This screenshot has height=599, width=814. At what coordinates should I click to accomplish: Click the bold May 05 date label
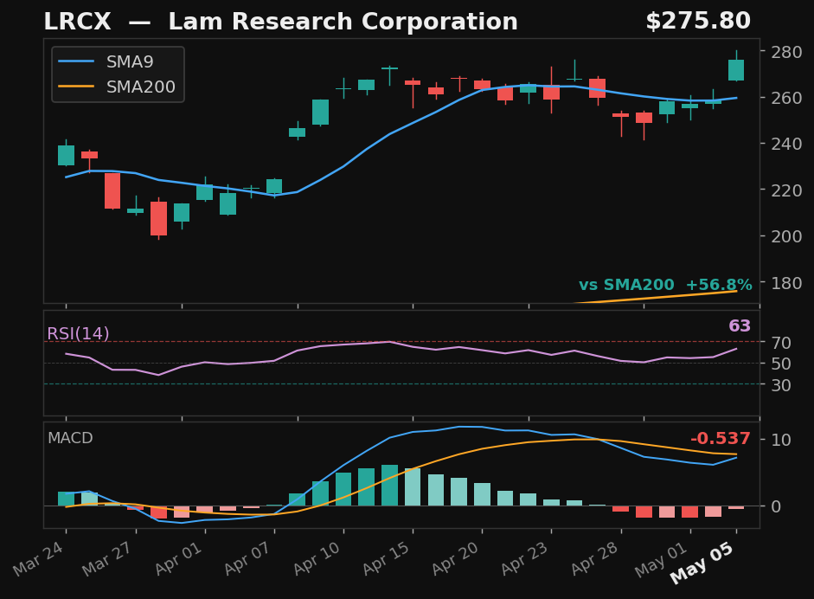tap(702, 563)
